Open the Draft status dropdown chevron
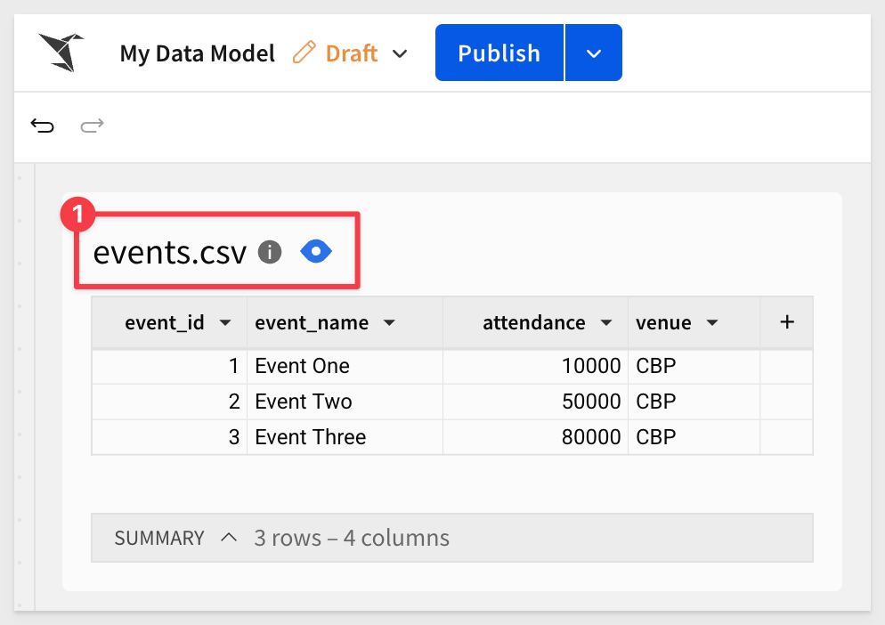 coord(400,53)
